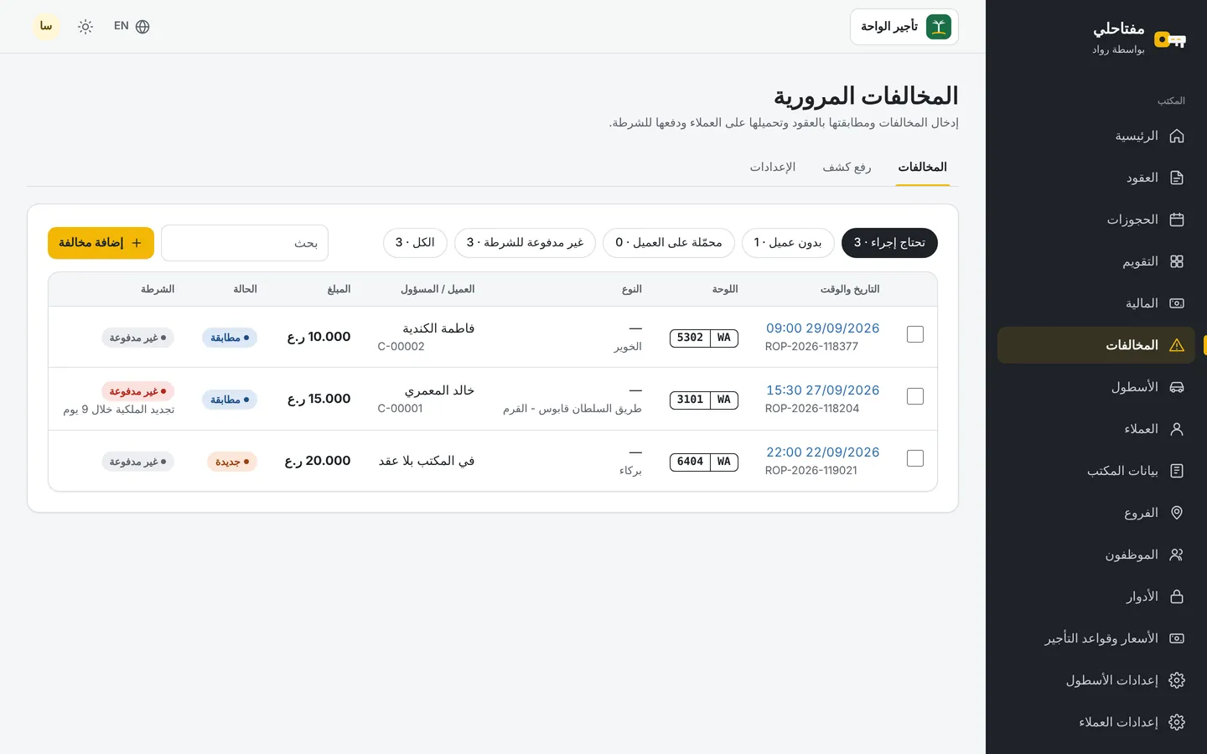Click the money icon beside الأسعار وقواعد التأجير
This screenshot has height=754, width=1207.
pos(1177,638)
